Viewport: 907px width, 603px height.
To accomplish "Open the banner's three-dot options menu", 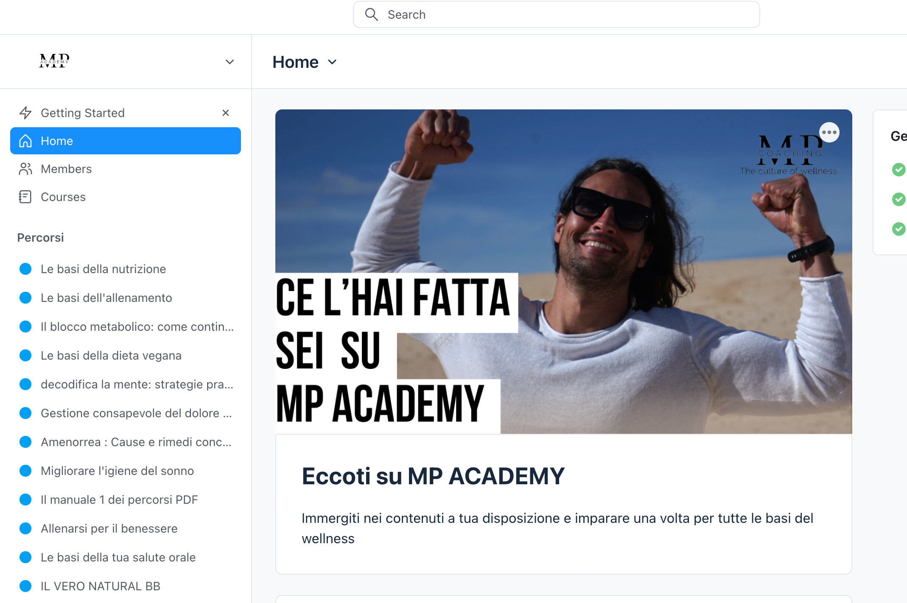I will tap(829, 132).
